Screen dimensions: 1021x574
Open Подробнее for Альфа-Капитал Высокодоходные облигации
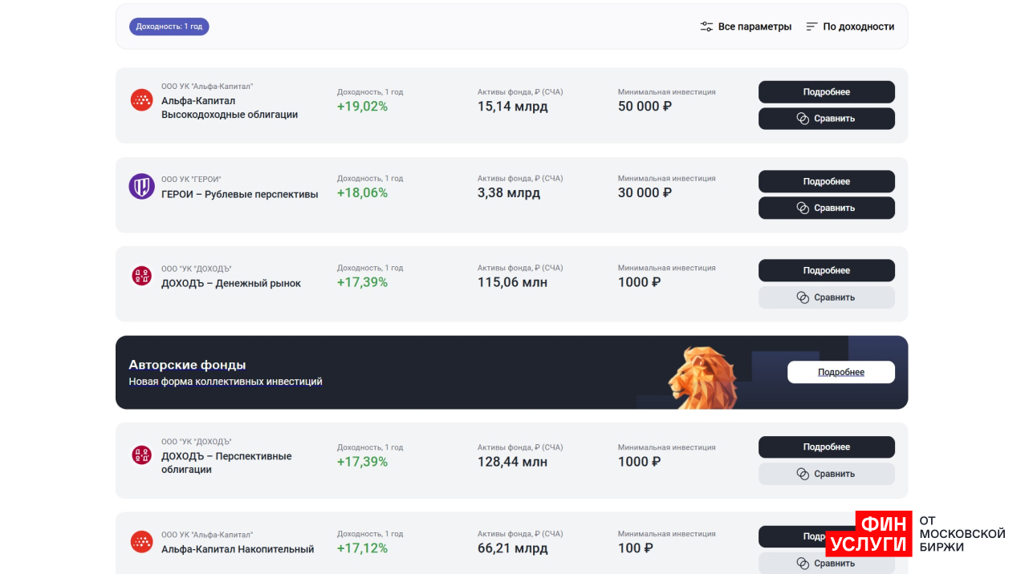[x=827, y=91]
